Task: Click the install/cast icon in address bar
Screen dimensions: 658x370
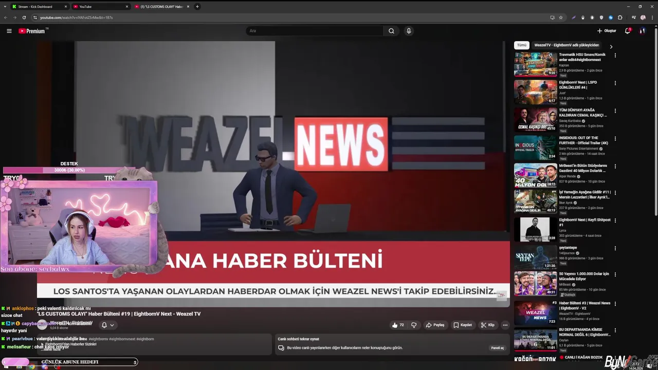Action: coord(553,17)
